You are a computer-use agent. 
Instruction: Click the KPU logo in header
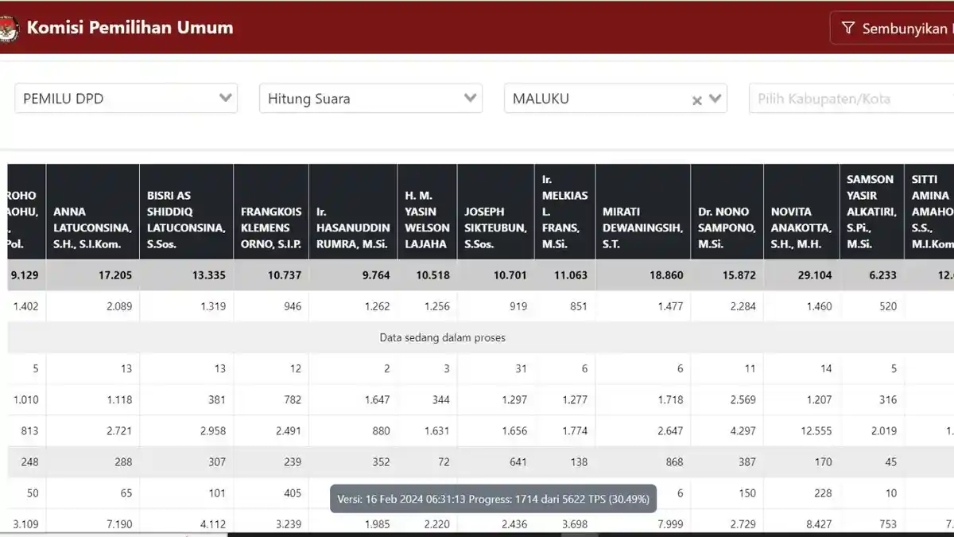pos(9,29)
